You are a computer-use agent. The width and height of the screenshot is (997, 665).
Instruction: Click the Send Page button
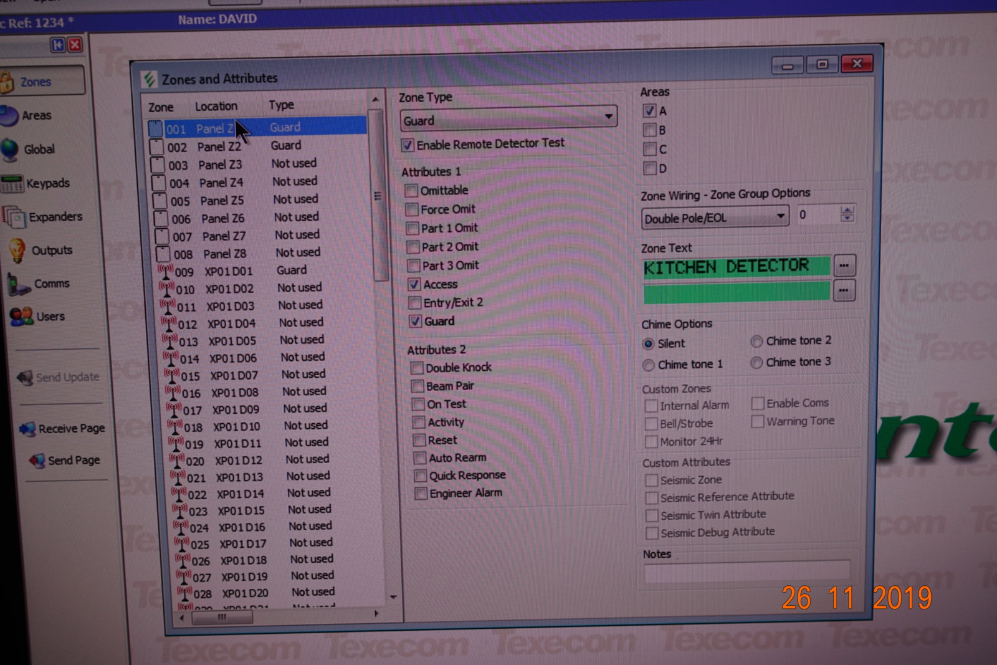tap(65, 461)
